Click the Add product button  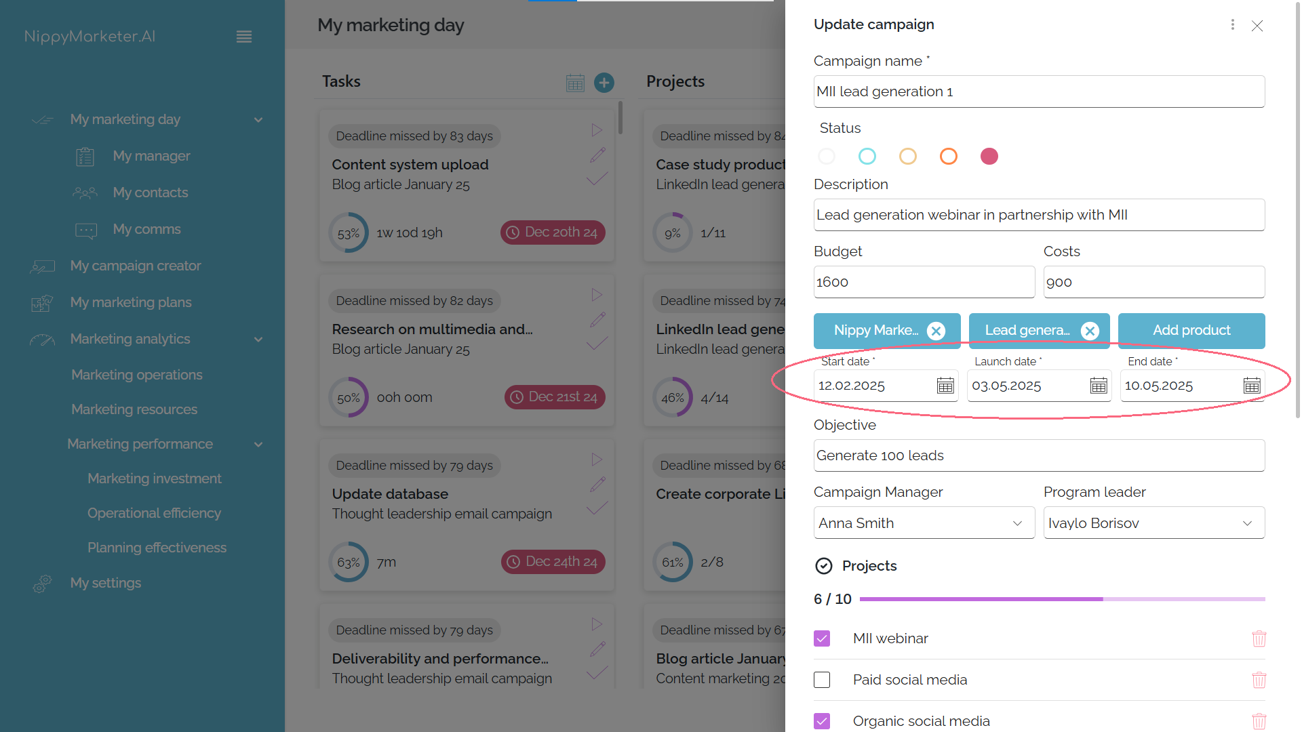(1191, 331)
